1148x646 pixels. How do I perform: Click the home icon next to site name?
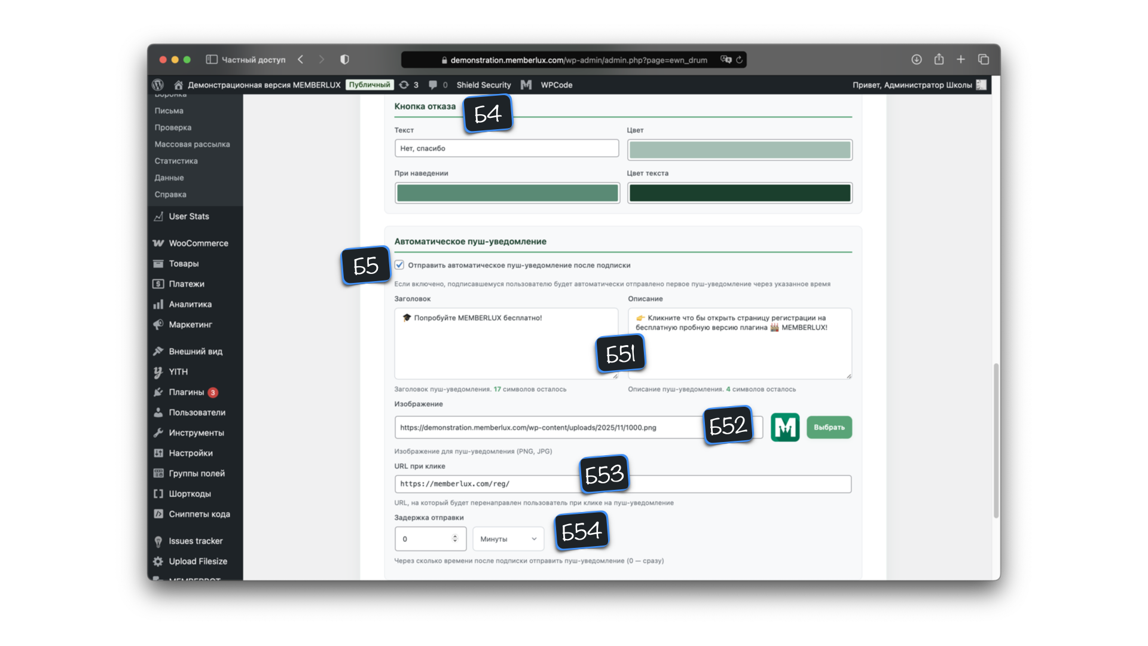coord(178,85)
